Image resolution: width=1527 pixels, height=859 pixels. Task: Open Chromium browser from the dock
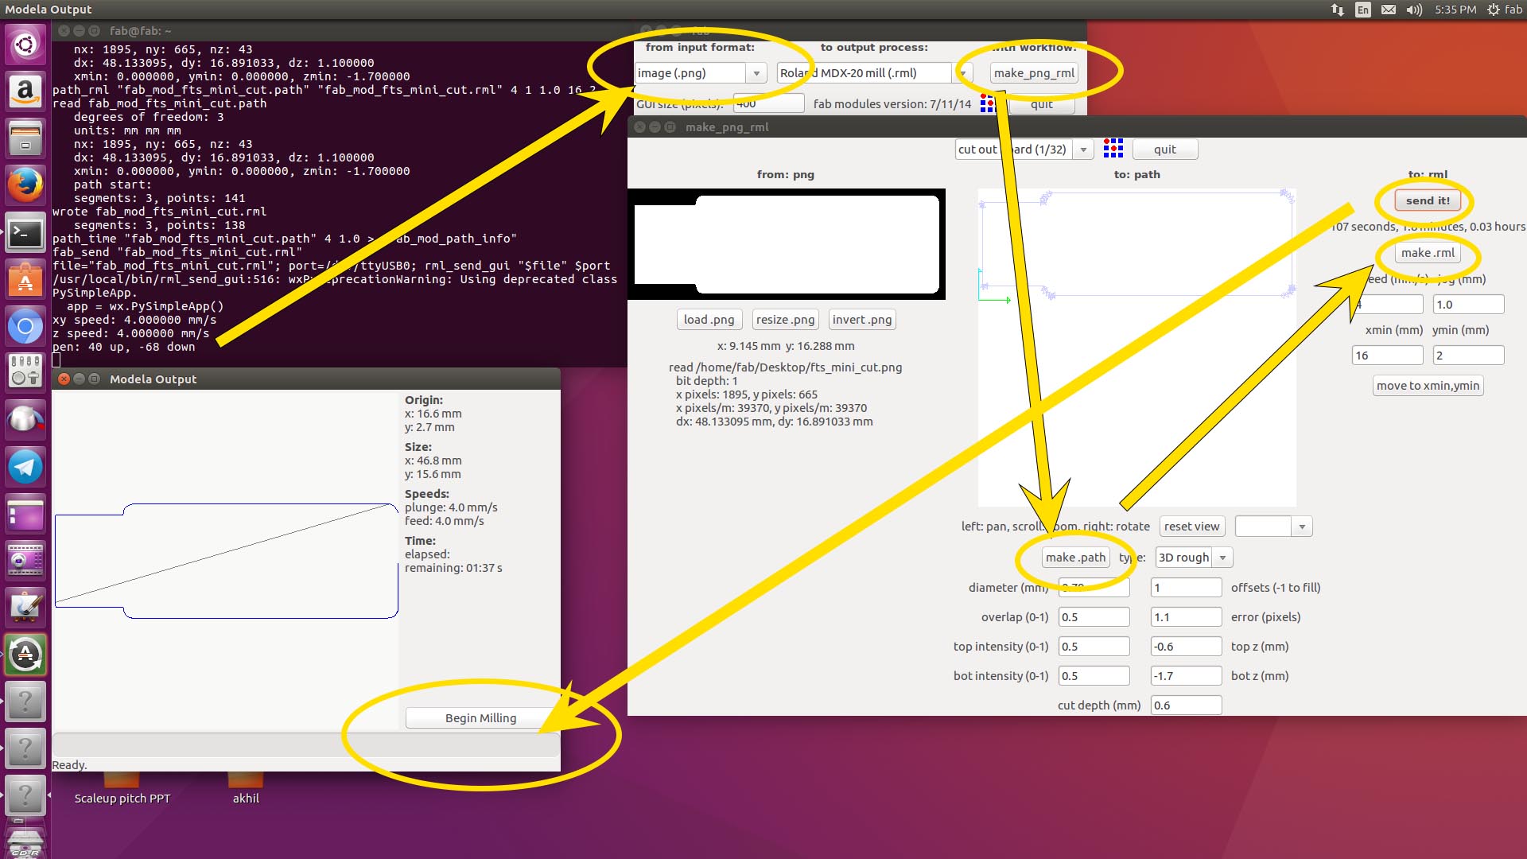pyautogui.click(x=25, y=326)
